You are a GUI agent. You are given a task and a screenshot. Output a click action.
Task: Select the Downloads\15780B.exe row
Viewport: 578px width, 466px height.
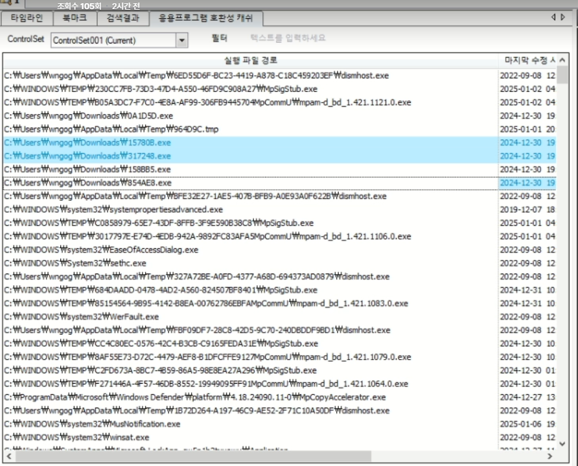(x=87, y=143)
